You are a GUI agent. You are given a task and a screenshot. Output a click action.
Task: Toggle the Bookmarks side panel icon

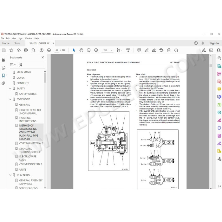pyautogui.click(x=3, y=75)
